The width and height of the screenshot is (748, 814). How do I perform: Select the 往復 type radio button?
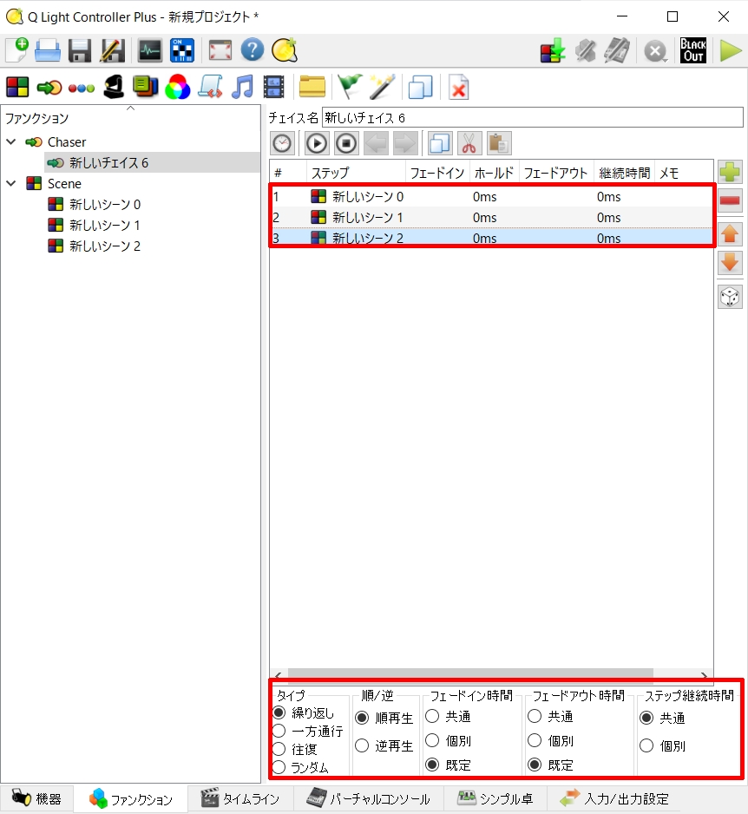[279, 749]
